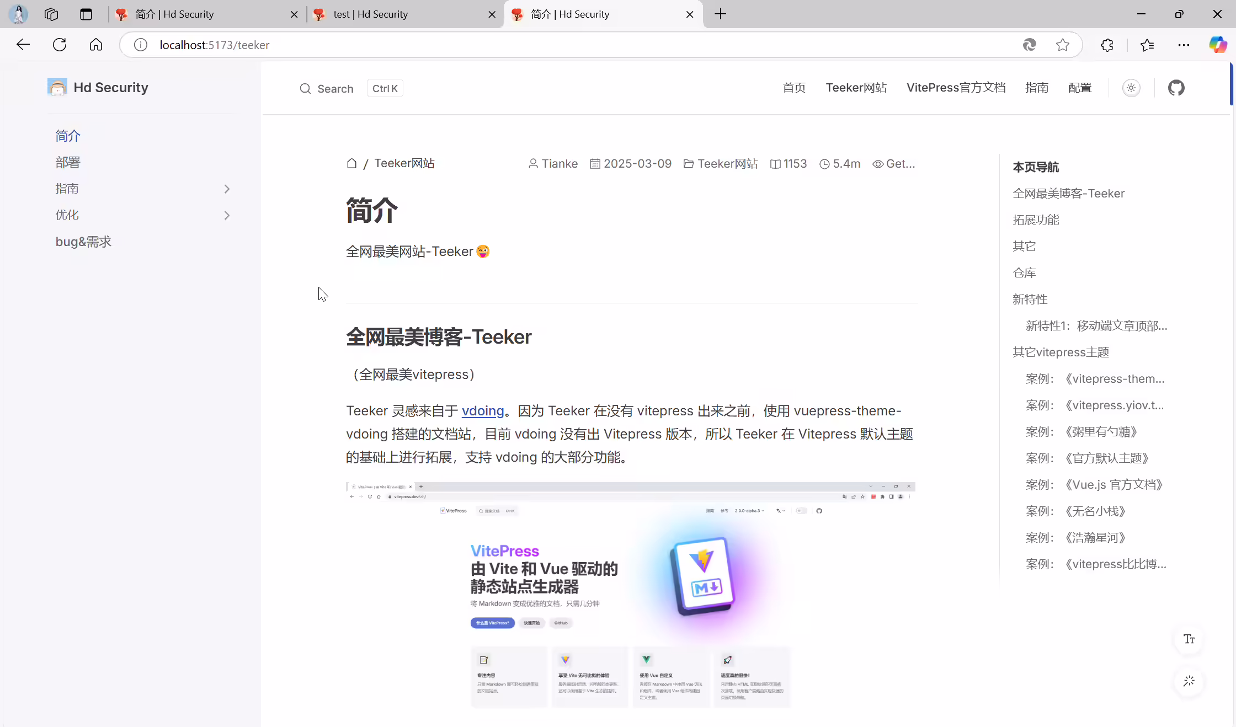Open browser extensions puzzle icon
The width and height of the screenshot is (1236, 727).
click(1107, 45)
